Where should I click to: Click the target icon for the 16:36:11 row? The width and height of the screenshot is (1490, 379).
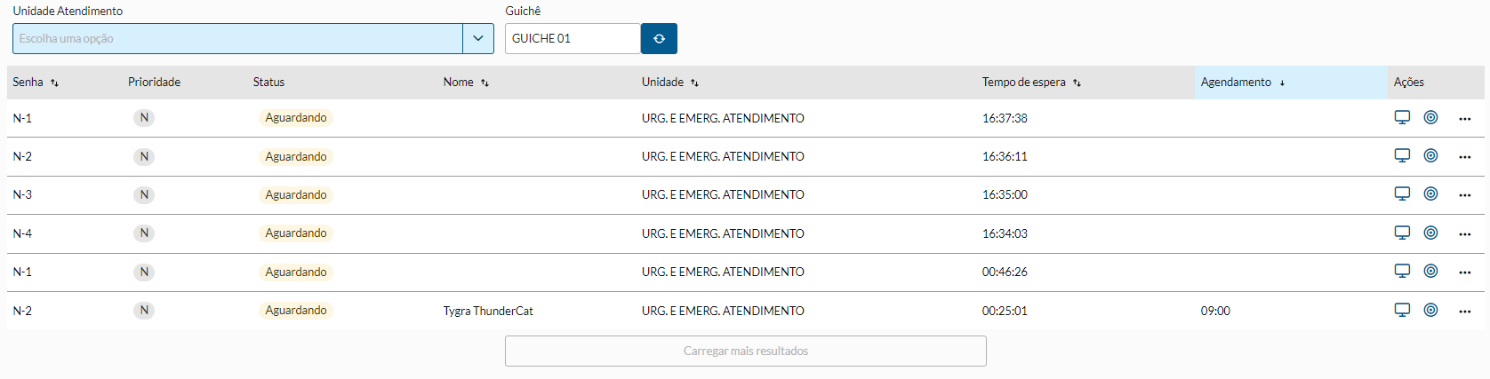(x=1430, y=155)
